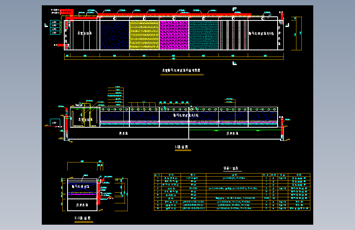Select the section cut marker below the plan view
This screenshot has width=355, height=230.
(x=235, y=63)
